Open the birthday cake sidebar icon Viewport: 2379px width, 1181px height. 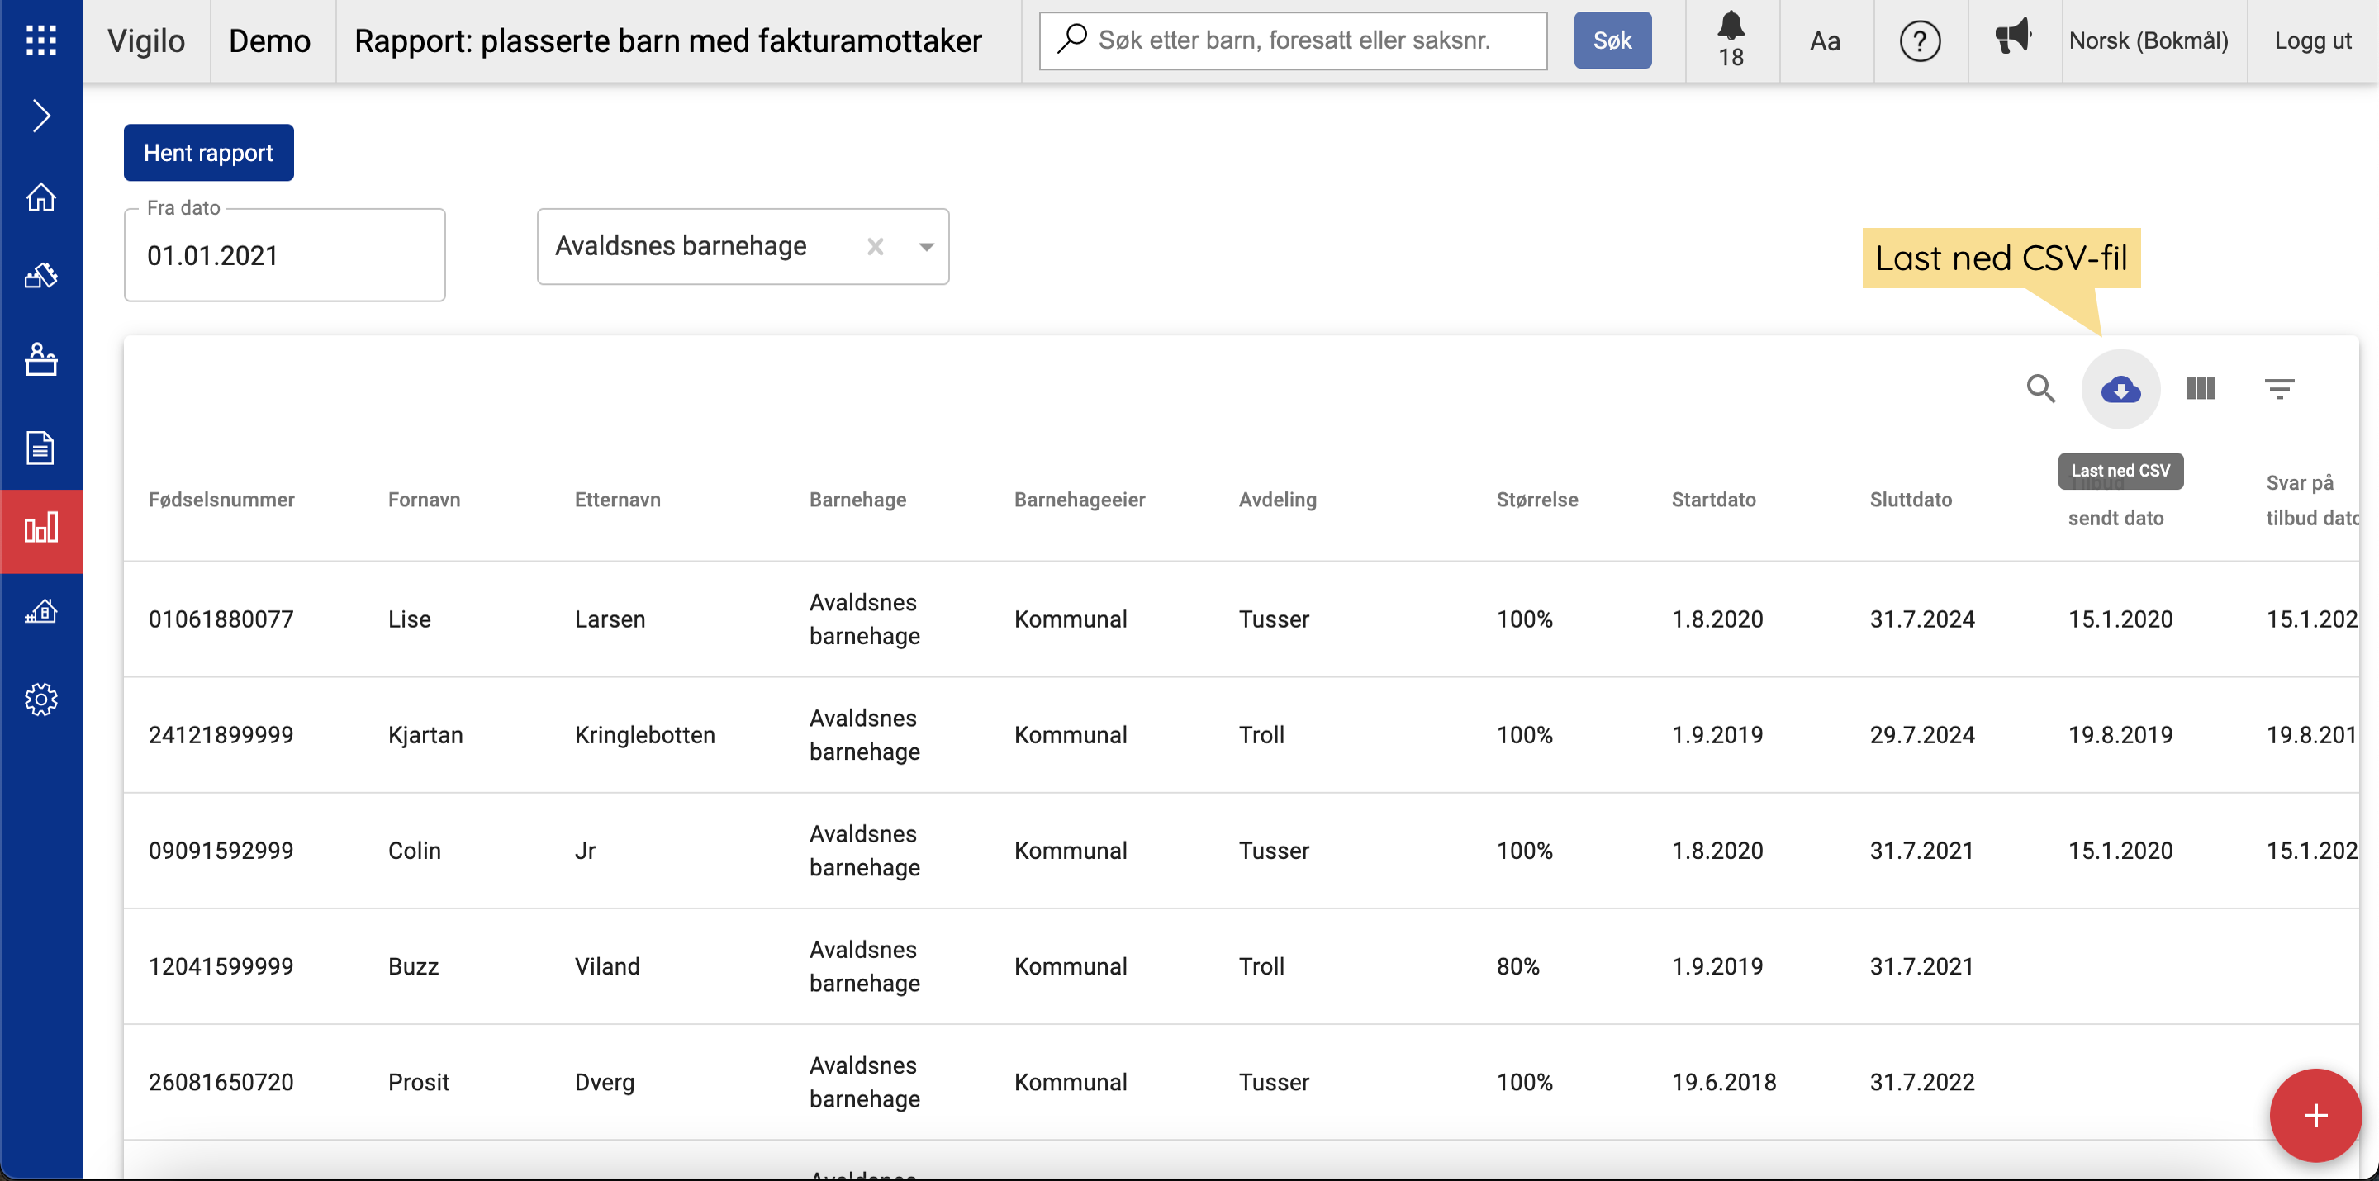(40, 359)
